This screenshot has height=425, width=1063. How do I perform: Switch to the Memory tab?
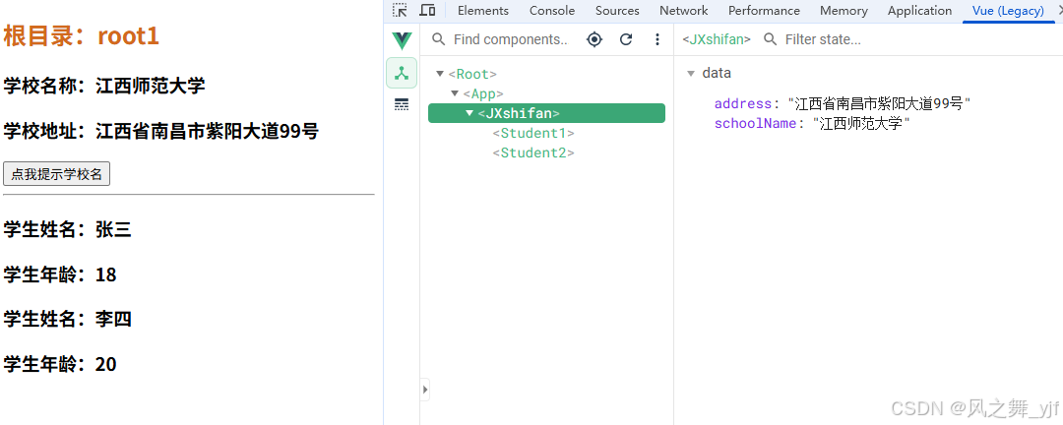pos(844,10)
